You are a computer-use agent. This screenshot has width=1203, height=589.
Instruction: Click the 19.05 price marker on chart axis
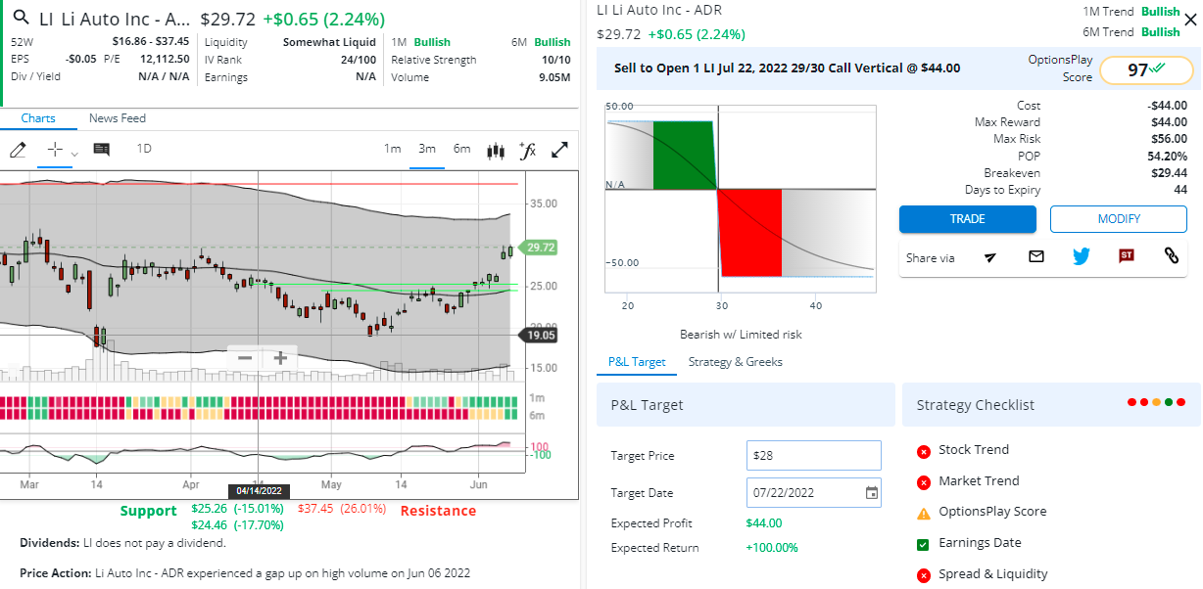[541, 335]
